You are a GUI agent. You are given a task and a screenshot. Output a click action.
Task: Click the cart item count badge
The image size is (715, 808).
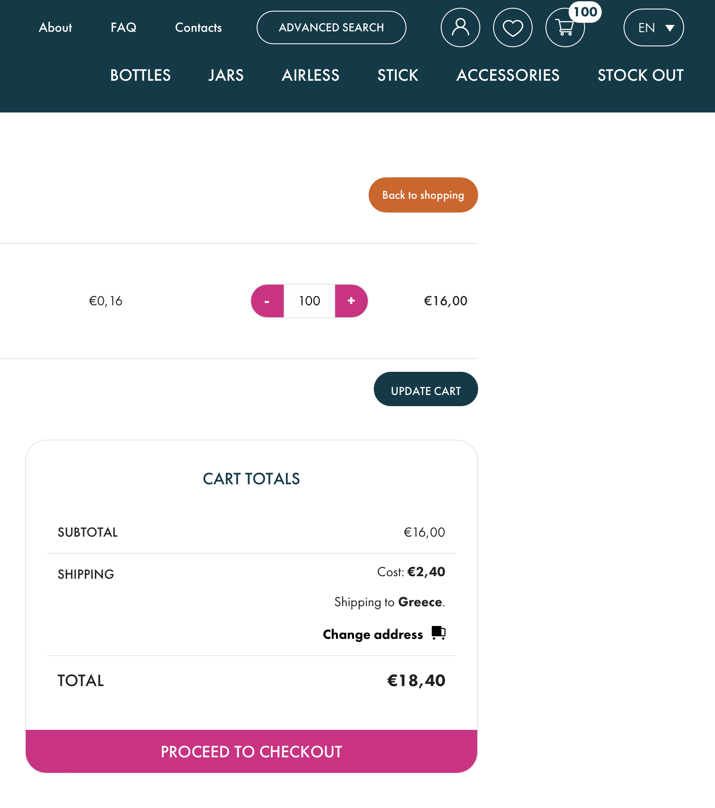pos(585,12)
